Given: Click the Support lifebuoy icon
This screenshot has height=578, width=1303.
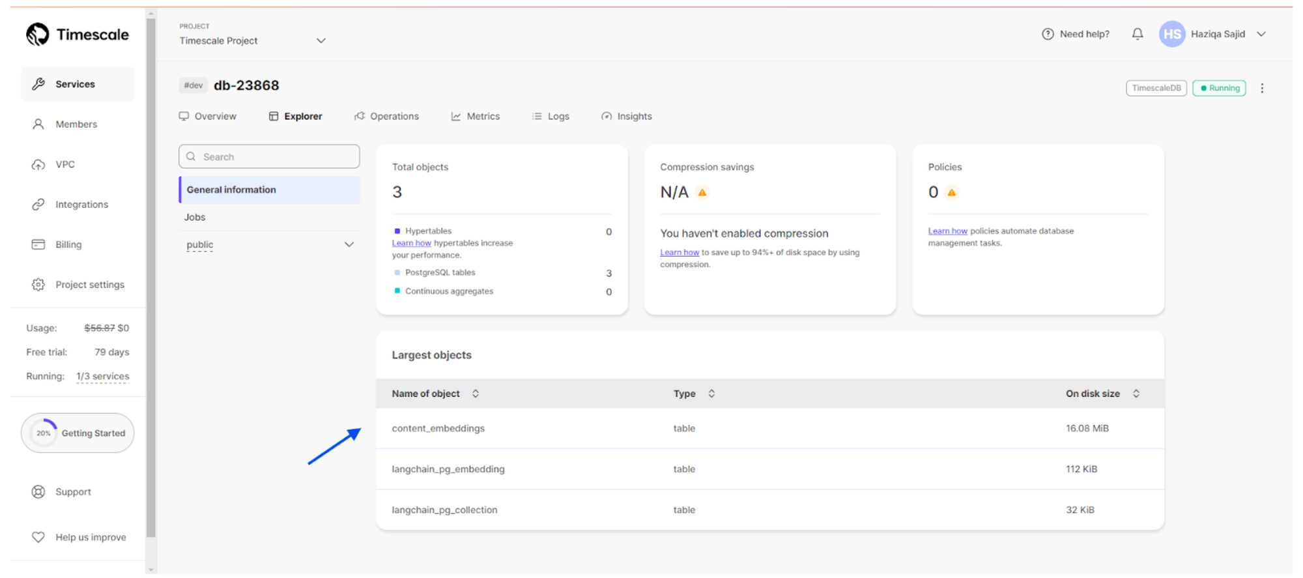Looking at the screenshot, I should click(38, 492).
